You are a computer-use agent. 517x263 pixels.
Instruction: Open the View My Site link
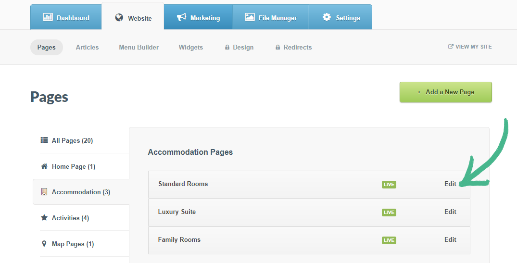470,47
